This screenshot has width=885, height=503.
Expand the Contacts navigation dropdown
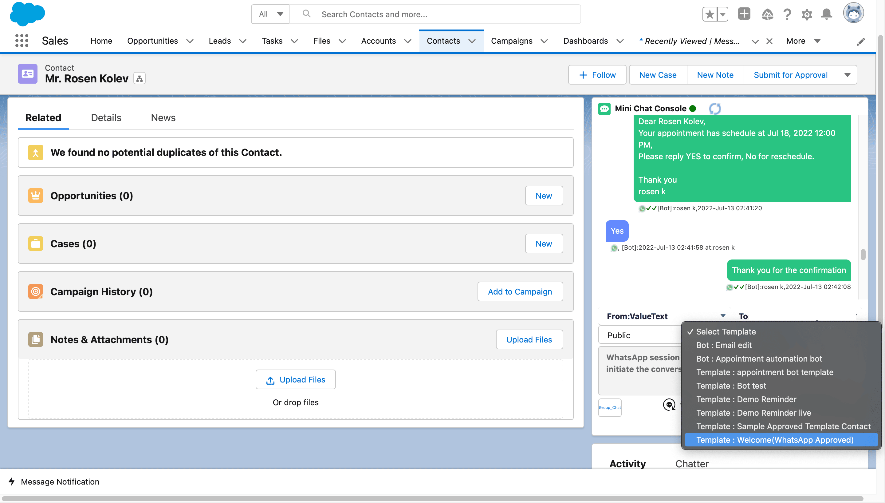point(473,41)
